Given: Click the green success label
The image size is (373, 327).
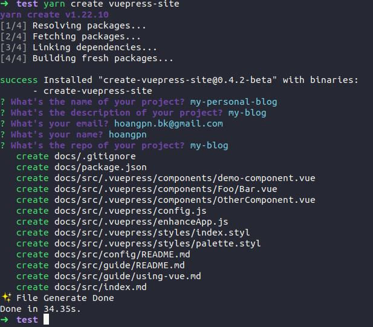Looking at the screenshot, I should coord(19,80).
